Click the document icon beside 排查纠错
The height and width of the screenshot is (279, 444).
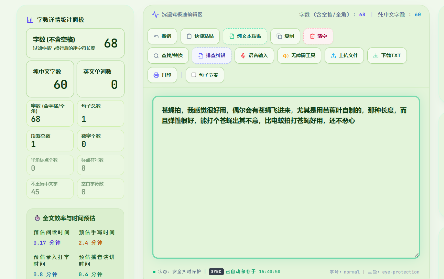tap(201, 55)
